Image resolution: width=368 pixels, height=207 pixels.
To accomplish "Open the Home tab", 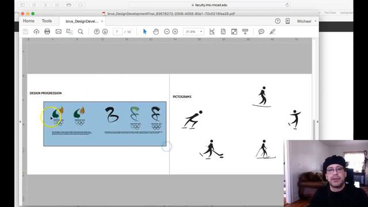I will (29, 21).
